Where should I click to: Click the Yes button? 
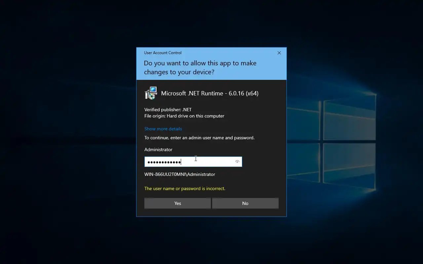click(177, 203)
